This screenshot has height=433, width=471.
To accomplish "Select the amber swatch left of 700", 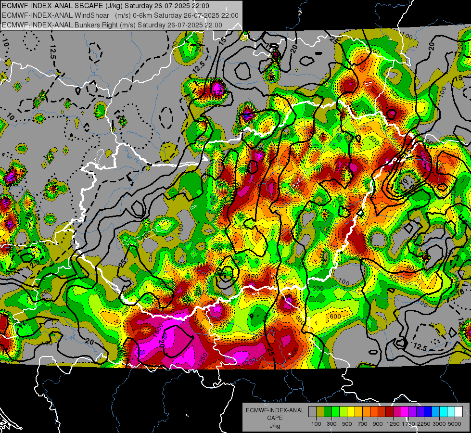I will coord(358,411).
